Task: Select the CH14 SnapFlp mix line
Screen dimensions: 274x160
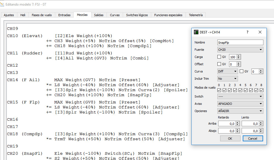Action: pos(103,95)
